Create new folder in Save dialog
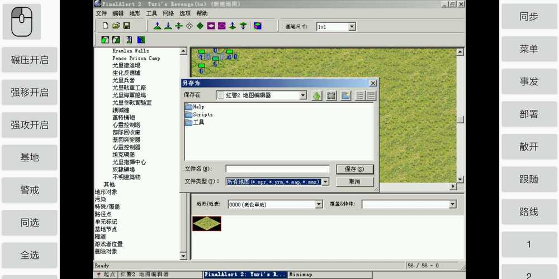The height and width of the screenshot is (279, 559). click(346, 96)
